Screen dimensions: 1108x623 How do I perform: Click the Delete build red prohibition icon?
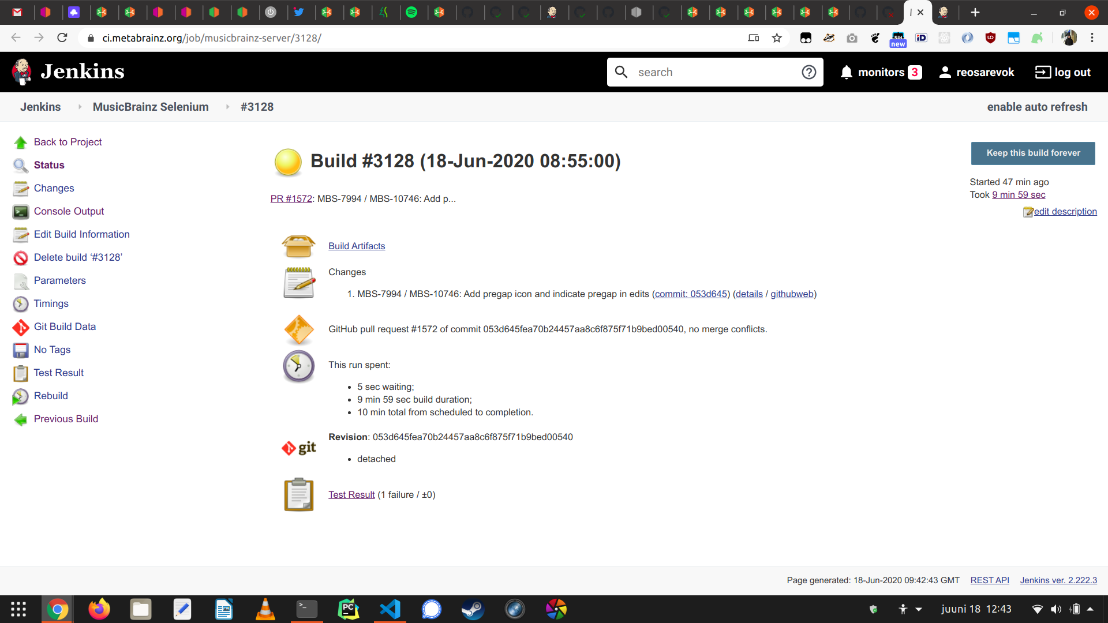click(x=21, y=258)
